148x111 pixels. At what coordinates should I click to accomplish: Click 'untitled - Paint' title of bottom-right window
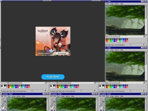[106, 94]
